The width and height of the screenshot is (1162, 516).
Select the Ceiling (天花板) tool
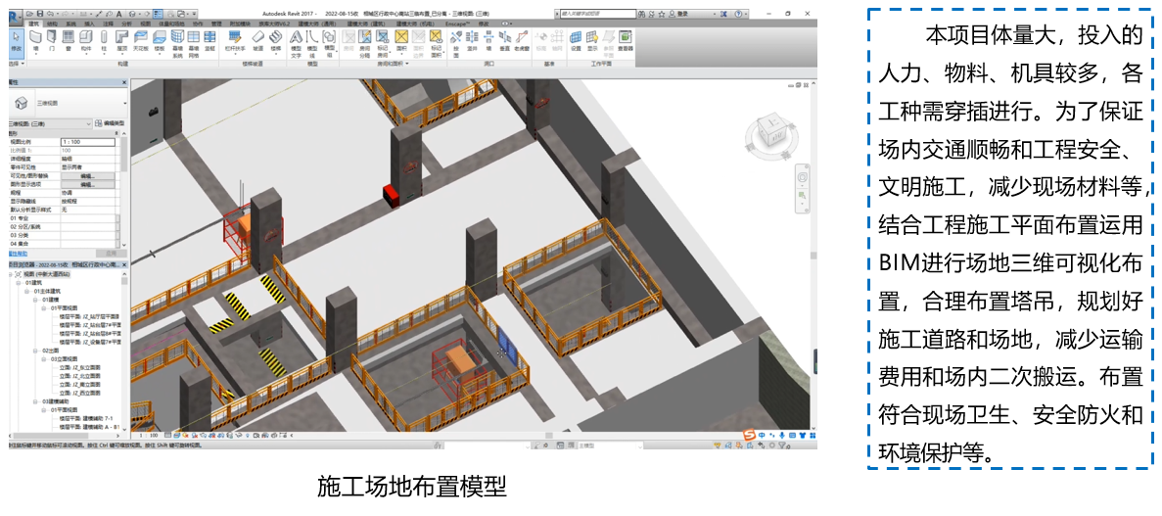click(141, 41)
